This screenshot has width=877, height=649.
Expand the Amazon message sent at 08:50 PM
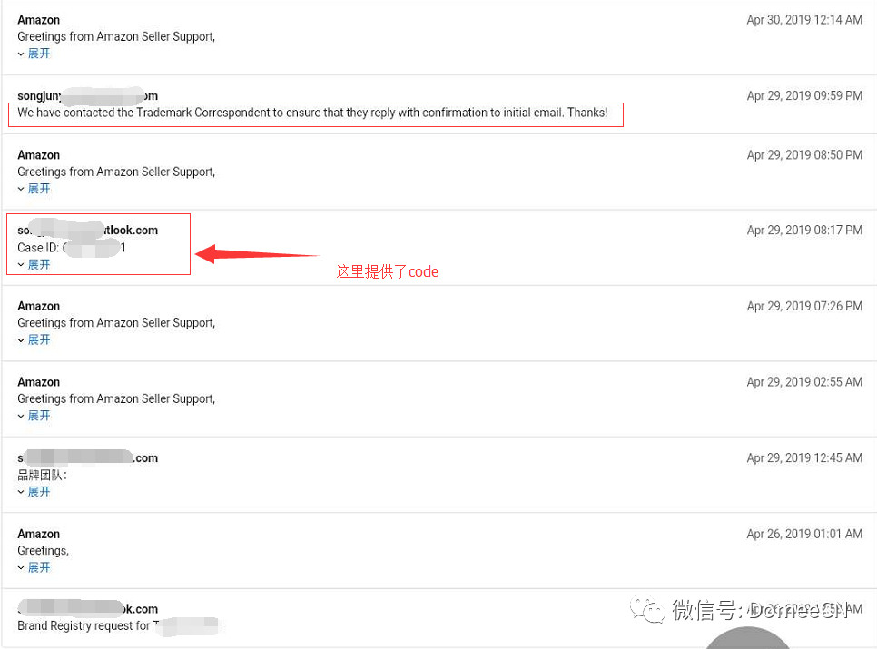tap(34, 189)
